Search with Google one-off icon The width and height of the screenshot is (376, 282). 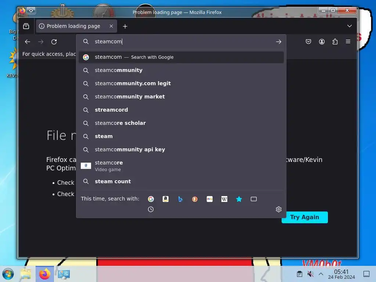tap(151, 199)
